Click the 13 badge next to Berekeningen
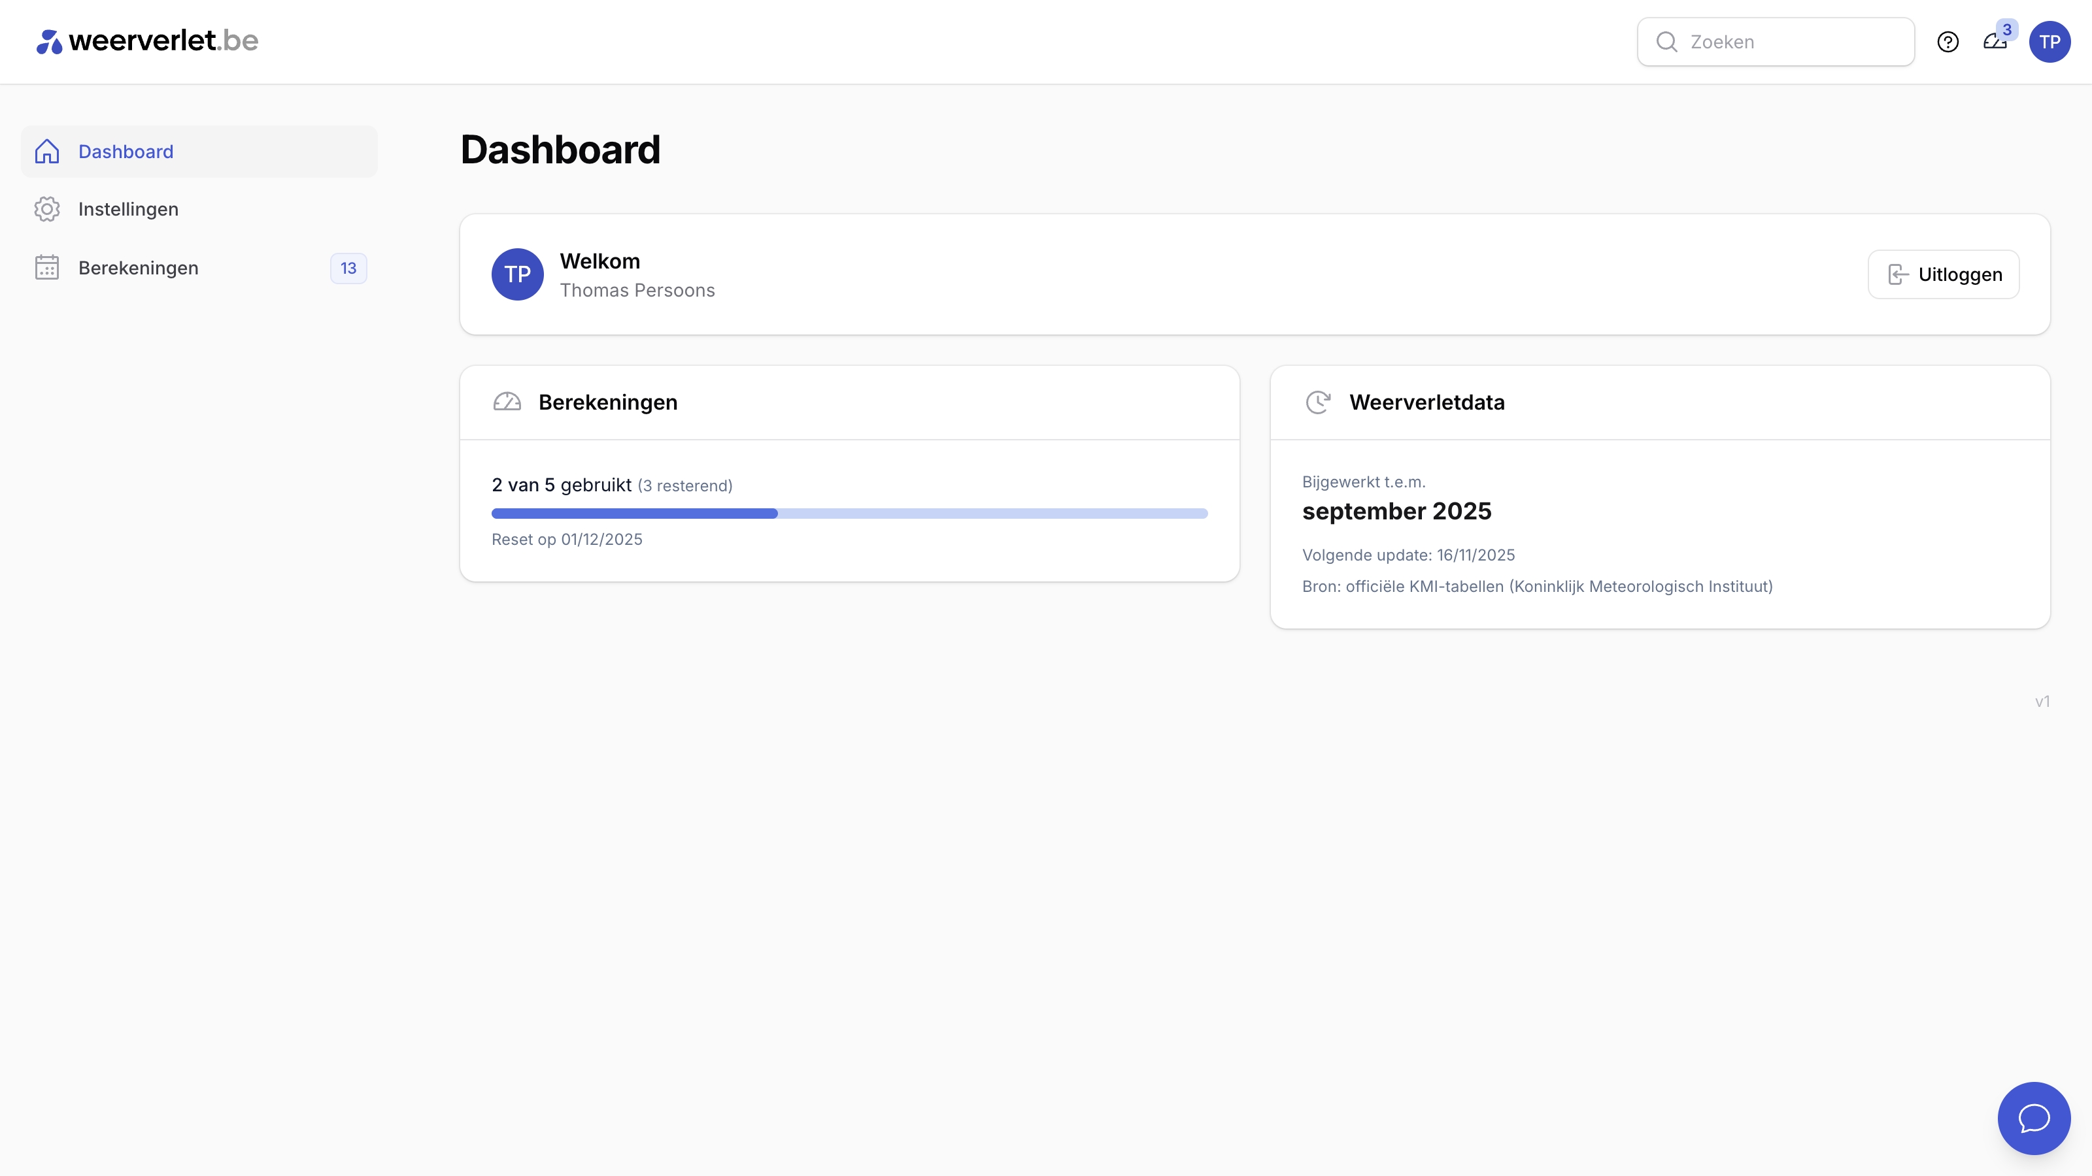The width and height of the screenshot is (2092, 1176). tap(348, 269)
